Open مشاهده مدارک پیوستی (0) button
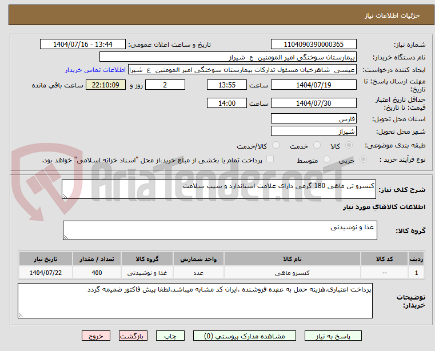 tap(245, 336)
